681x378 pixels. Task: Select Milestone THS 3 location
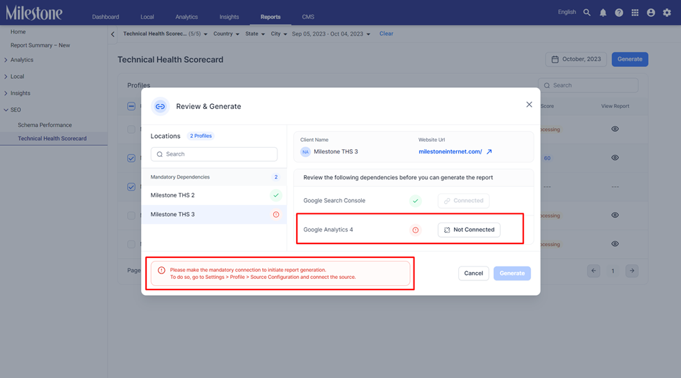214,215
